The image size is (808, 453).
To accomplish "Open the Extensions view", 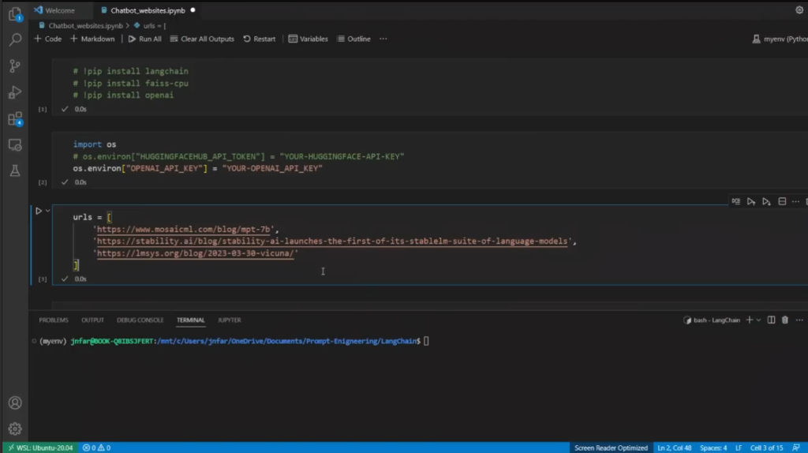I will click(14, 119).
